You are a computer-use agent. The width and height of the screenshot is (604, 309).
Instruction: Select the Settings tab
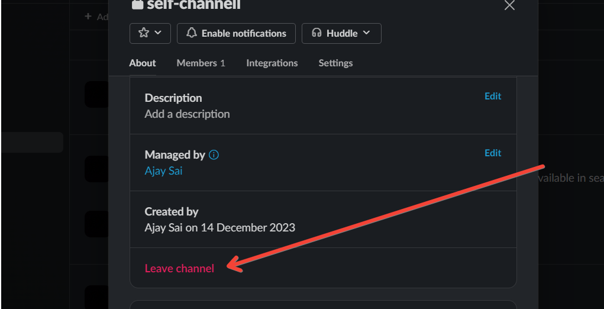[x=335, y=63]
